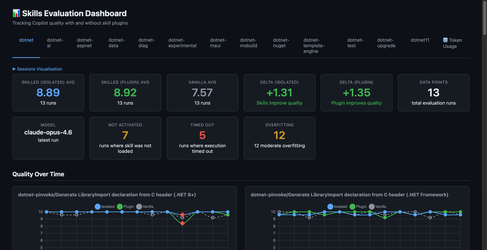The height and width of the screenshot is (250, 487).
Task: Click 'Plugin improves quality' text
Action: 356,103
